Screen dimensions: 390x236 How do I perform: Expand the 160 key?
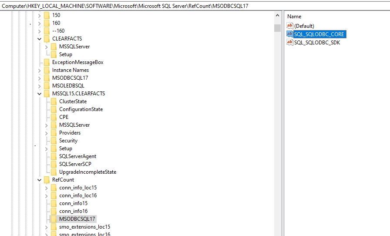click(x=39, y=24)
